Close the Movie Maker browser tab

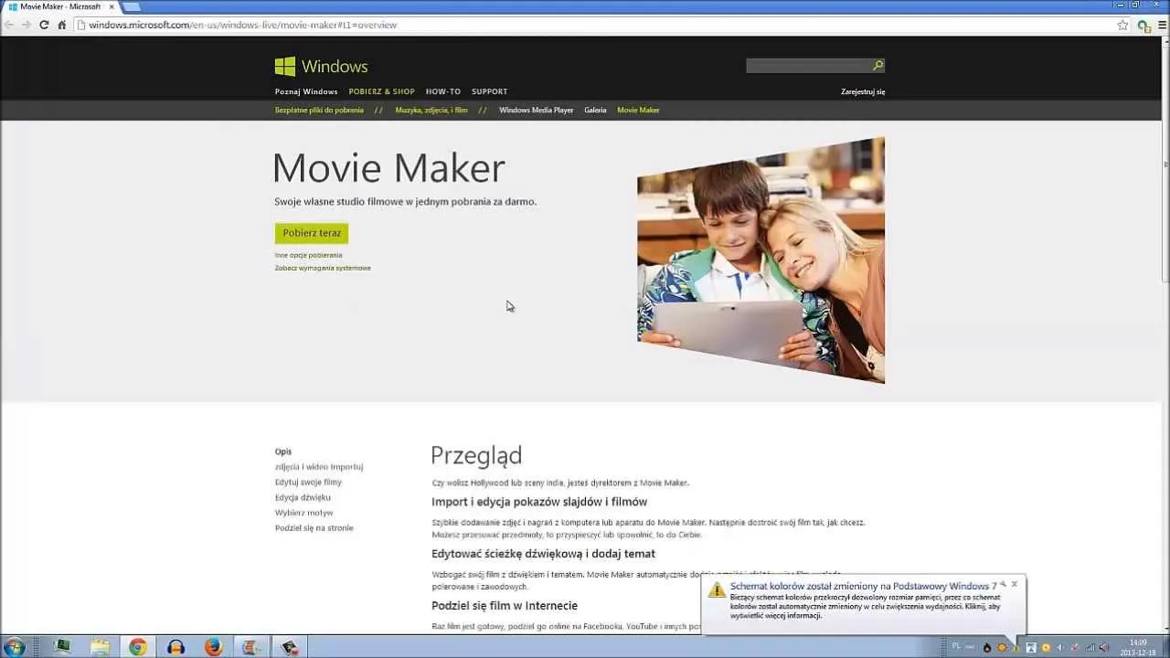tap(112, 6)
